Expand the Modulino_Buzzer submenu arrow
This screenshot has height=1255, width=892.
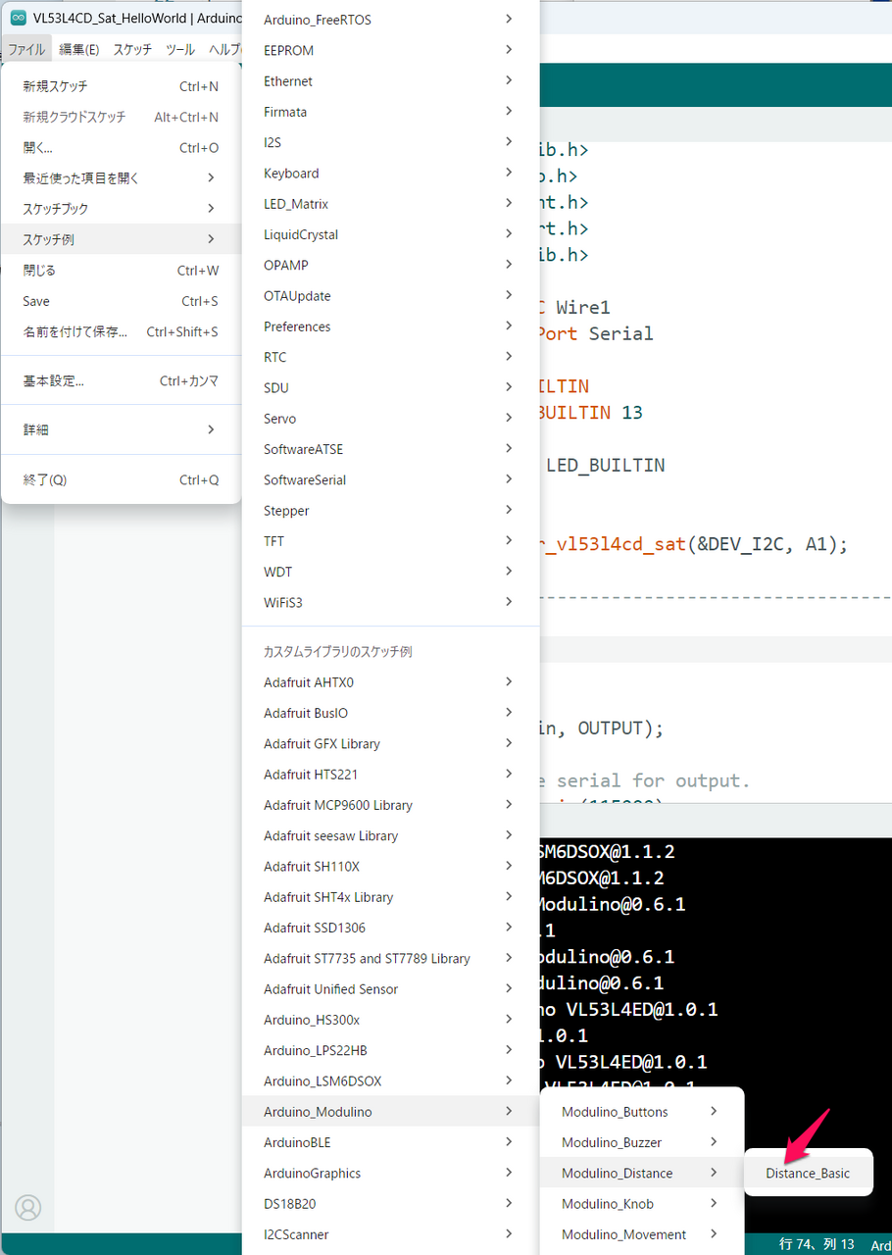tap(714, 1142)
